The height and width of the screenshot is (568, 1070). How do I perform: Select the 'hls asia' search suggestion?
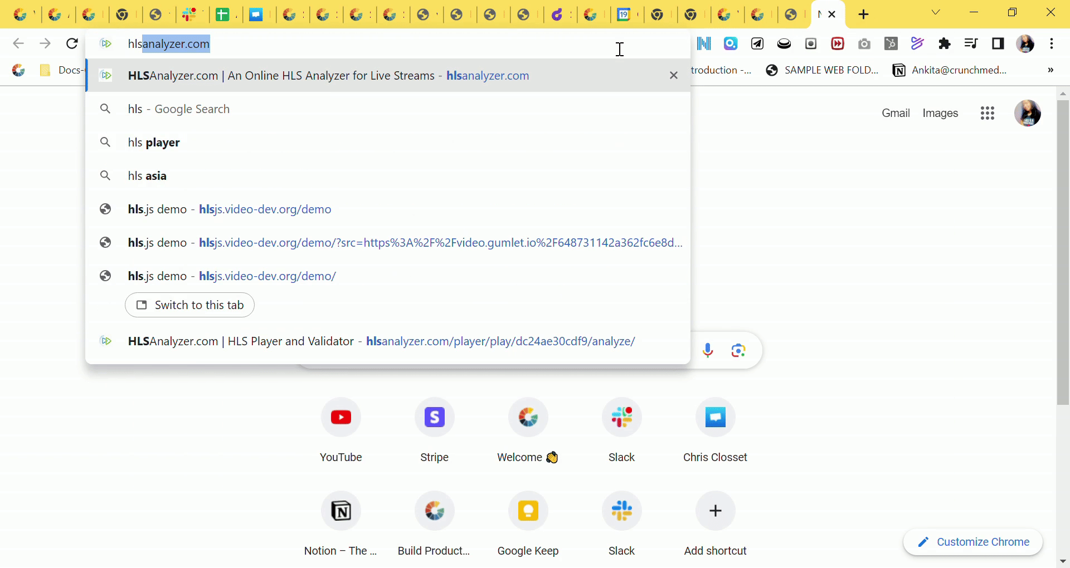click(x=147, y=176)
